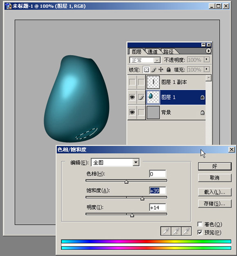Viewport: 237px width, 256px height.
Task: Switch to the 路径 tab
Action: pyautogui.click(x=169, y=52)
